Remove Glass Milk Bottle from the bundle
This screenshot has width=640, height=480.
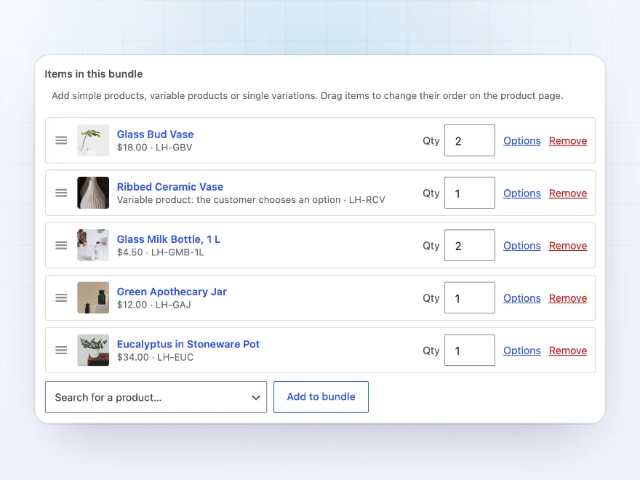point(568,246)
